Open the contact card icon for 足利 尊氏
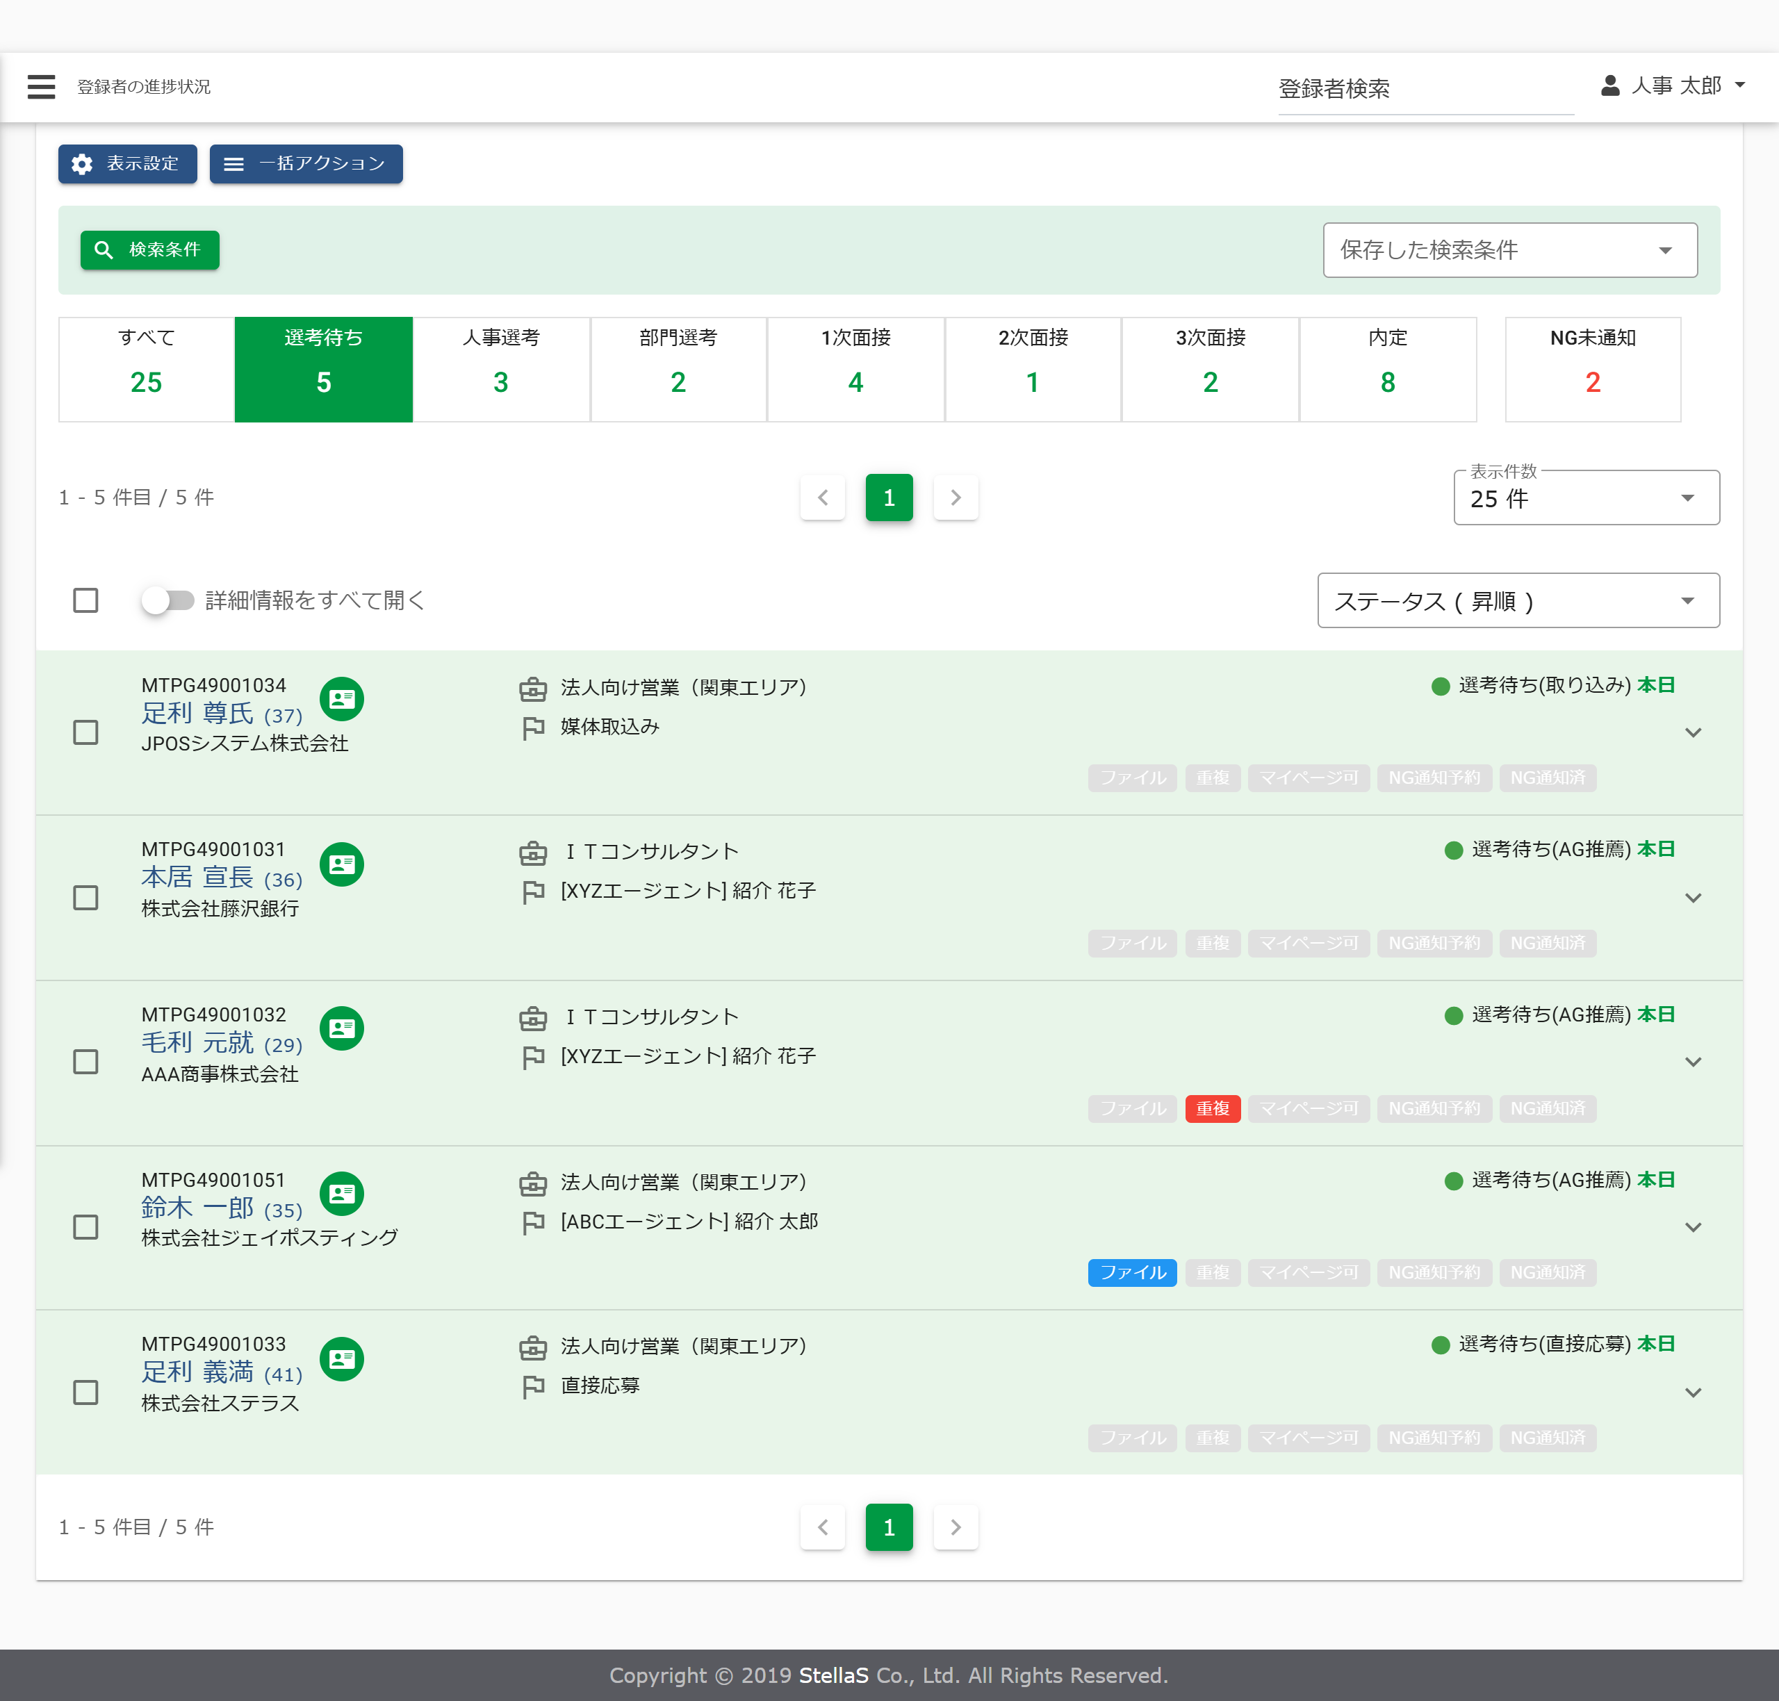Image resolution: width=1779 pixels, height=1701 pixels. [342, 698]
